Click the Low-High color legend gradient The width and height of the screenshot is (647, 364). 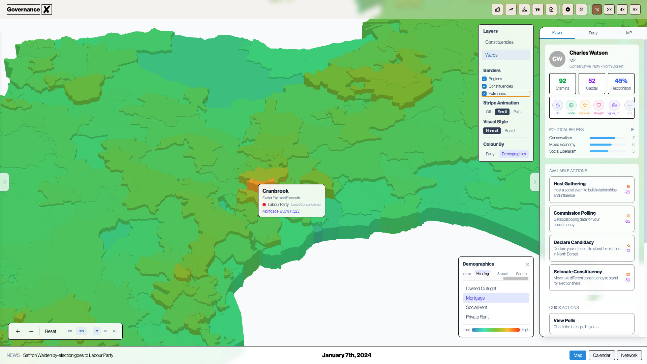[495, 330]
